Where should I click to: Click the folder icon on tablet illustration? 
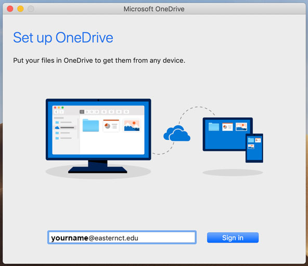(x=214, y=127)
